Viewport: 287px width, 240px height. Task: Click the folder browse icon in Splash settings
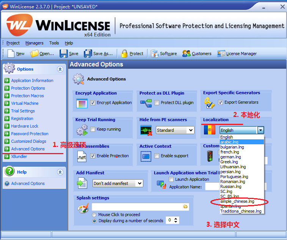(185, 207)
